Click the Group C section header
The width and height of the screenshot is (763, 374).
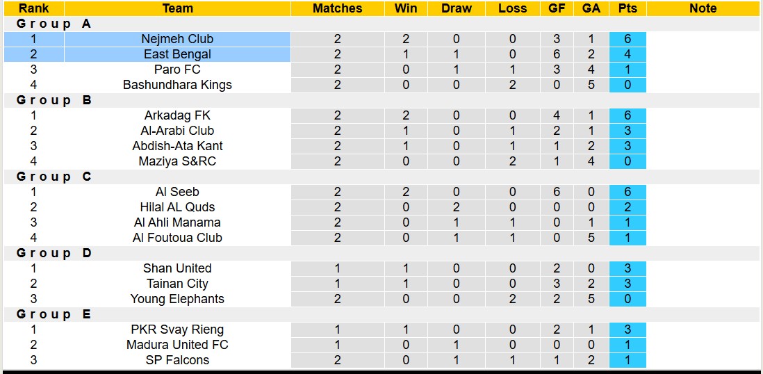coord(54,177)
